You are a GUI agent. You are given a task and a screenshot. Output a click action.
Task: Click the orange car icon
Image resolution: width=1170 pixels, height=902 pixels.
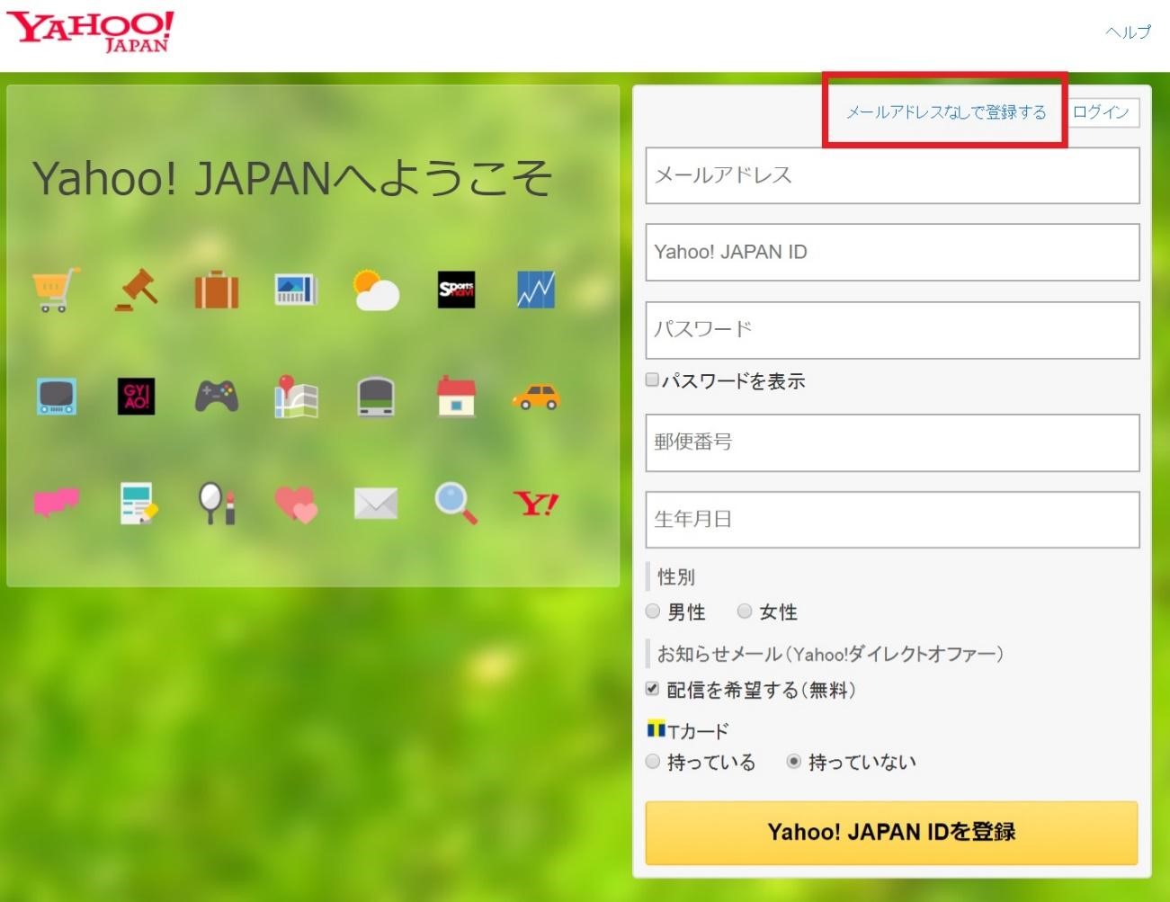click(536, 397)
